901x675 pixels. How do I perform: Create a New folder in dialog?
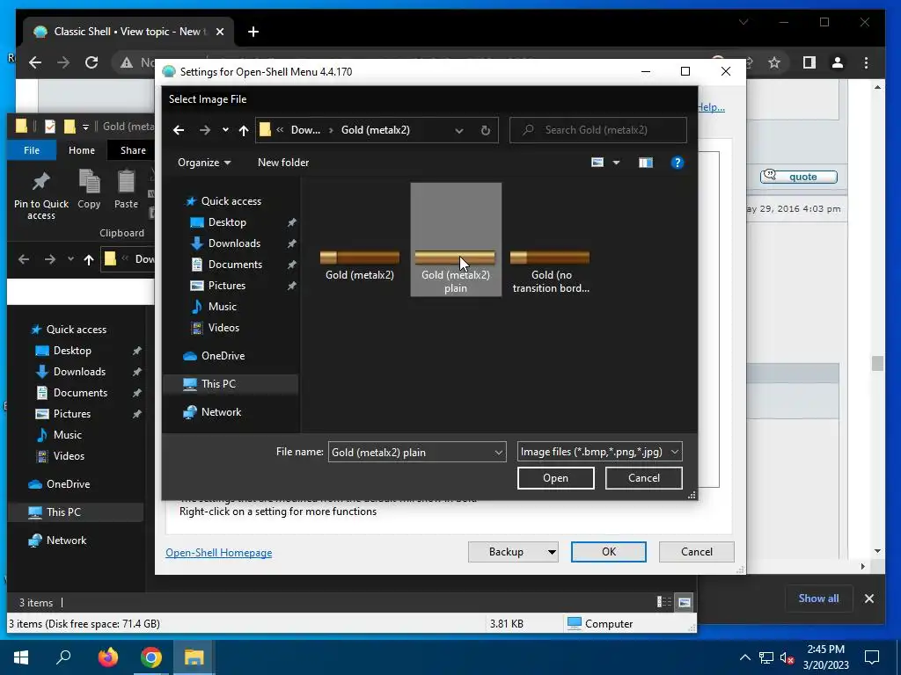pyautogui.click(x=283, y=163)
